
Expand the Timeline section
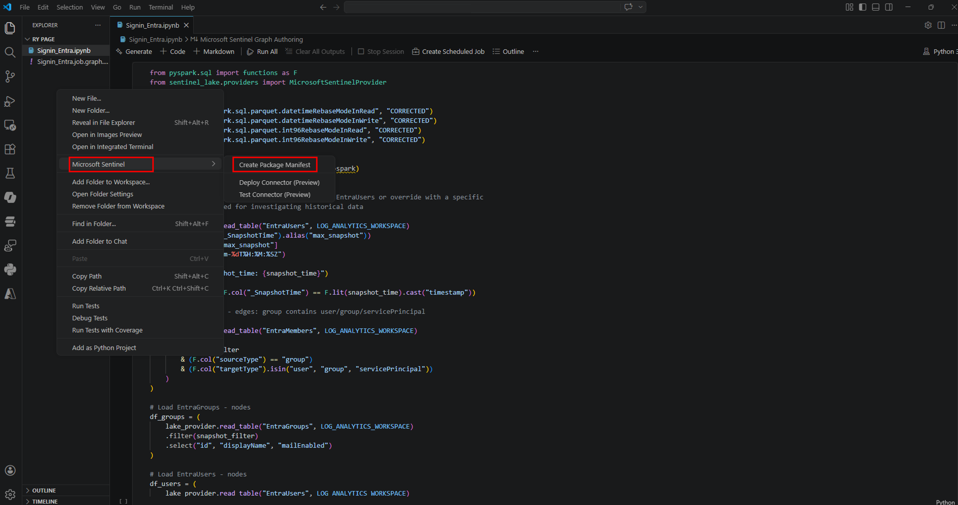pos(46,501)
